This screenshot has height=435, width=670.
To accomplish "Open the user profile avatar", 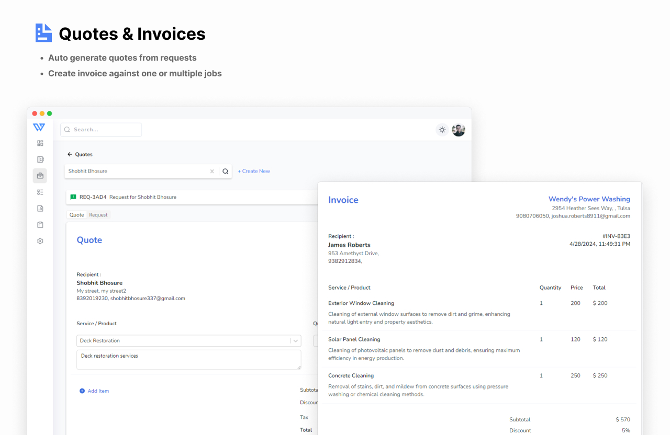I will 459,130.
